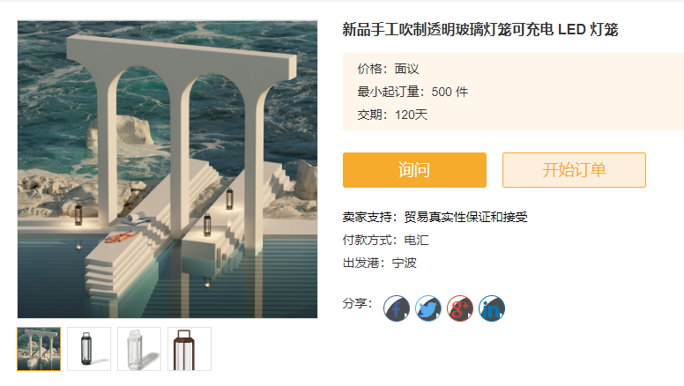Click the 电汇 payment method text
The image size is (684, 386).
417,240
